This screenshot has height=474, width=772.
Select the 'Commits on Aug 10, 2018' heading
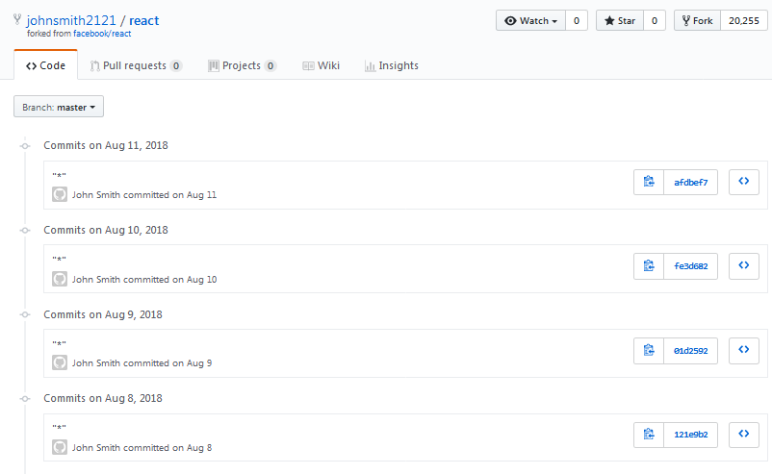(x=106, y=230)
